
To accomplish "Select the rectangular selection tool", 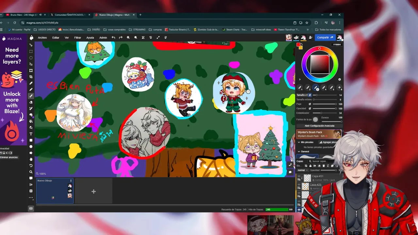I will point(31,52).
